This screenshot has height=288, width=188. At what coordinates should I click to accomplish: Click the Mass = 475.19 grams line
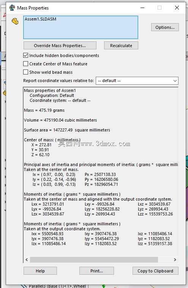tap(44, 110)
